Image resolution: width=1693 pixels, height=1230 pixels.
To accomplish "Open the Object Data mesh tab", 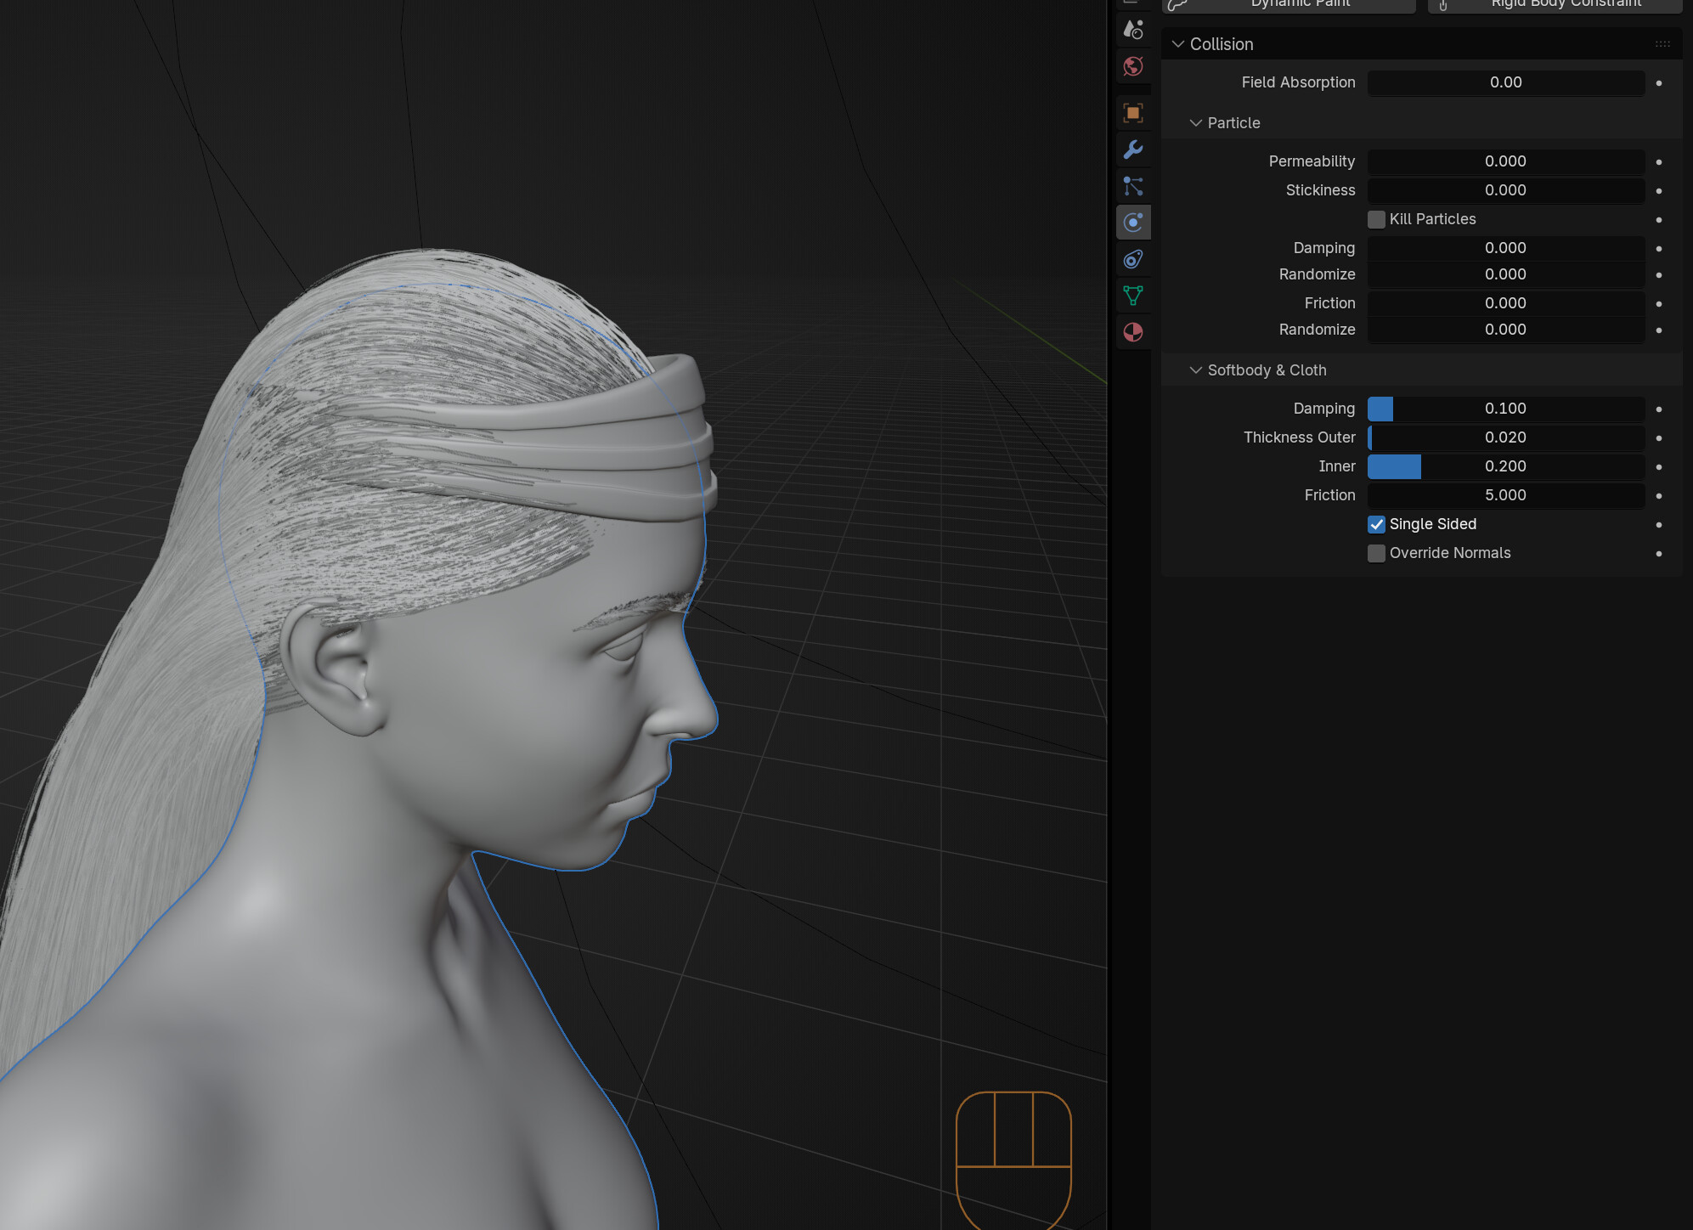I will [x=1133, y=296].
